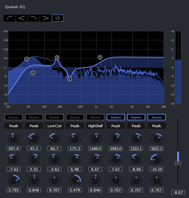Open filter type selector above 3022.2 value
The height and width of the screenshot is (198, 189).
(156, 126)
